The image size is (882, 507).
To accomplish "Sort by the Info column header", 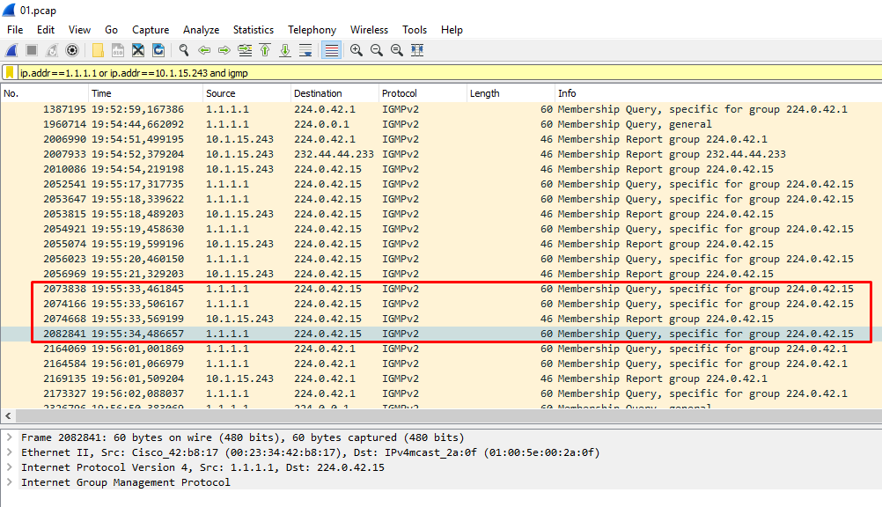I will (x=718, y=93).
